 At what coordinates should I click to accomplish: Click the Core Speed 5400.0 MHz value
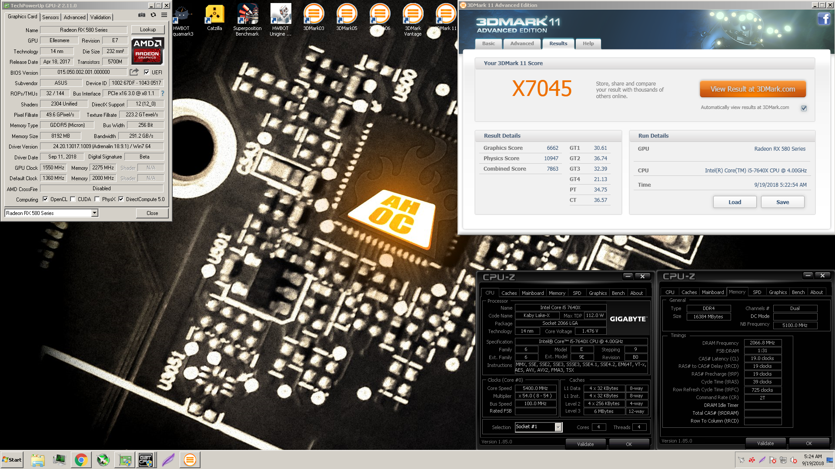pyautogui.click(x=535, y=388)
